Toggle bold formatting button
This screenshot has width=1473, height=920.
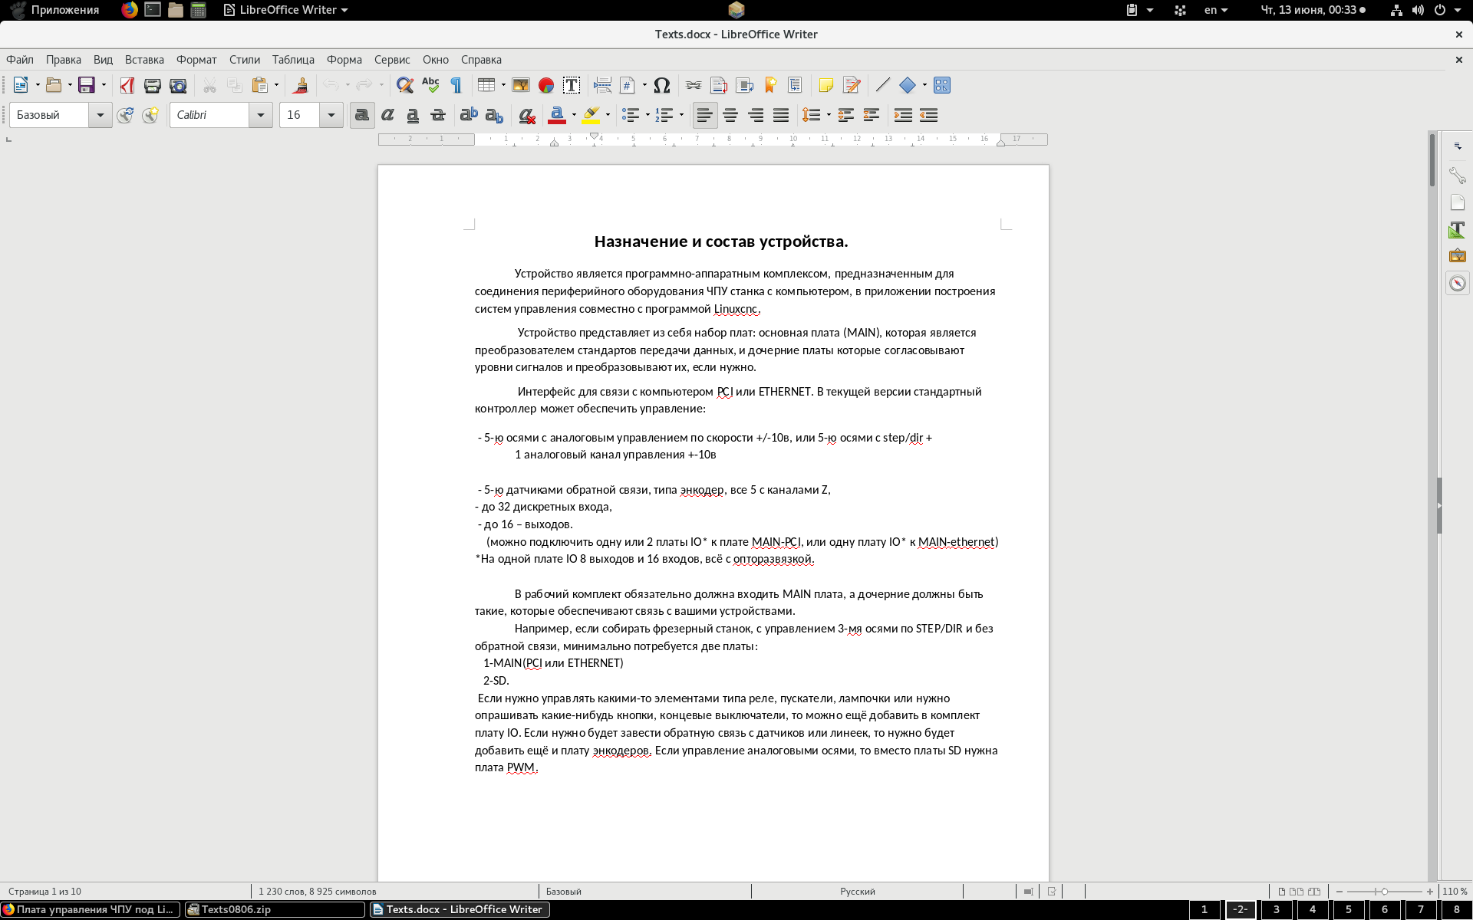click(x=362, y=115)
